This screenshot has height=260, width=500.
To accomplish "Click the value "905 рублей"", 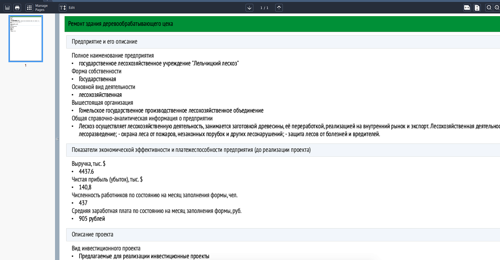I will click(x=92, y=219).
